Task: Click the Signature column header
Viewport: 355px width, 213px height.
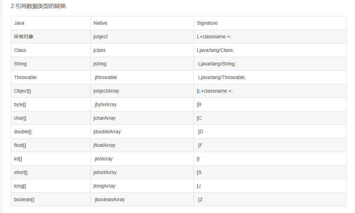Action: pos(207,23)
